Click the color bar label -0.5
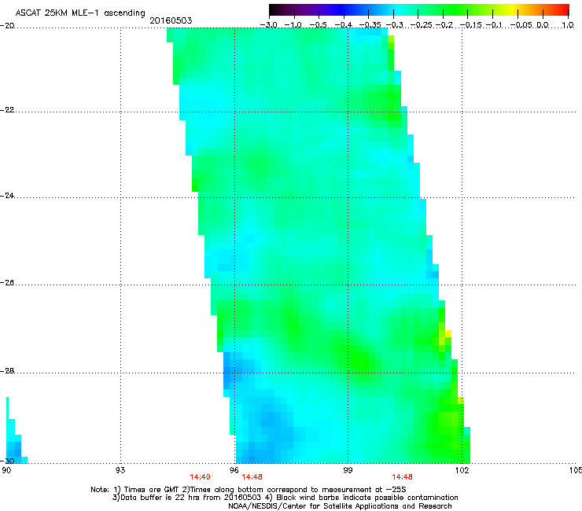Screen dimensions: 582x511 pos(318,25)
